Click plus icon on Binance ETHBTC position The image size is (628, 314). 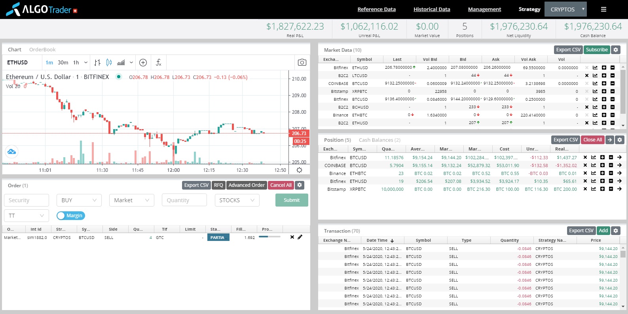tap(602, 173)
